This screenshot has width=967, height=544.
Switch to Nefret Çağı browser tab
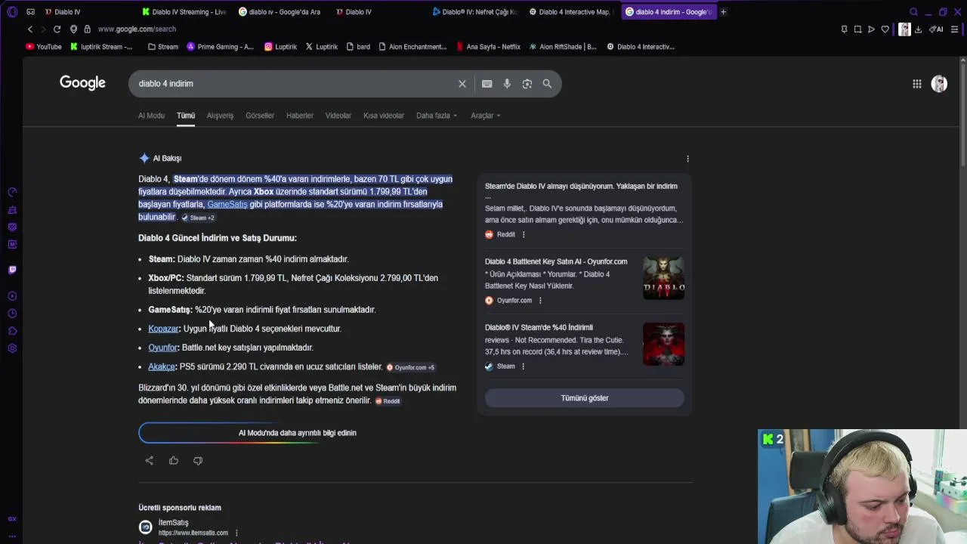pos(474,11)
